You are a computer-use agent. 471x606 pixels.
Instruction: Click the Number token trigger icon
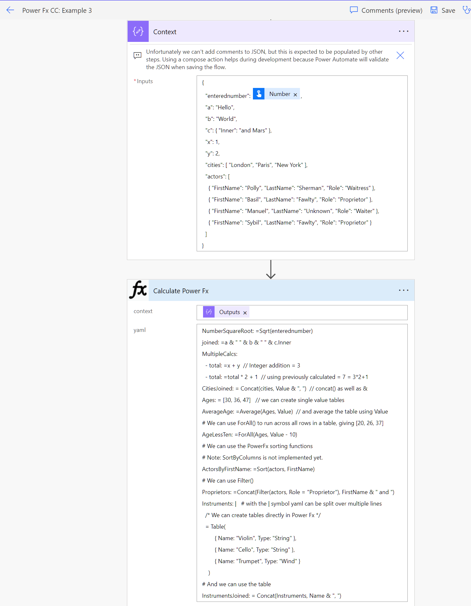259,94
